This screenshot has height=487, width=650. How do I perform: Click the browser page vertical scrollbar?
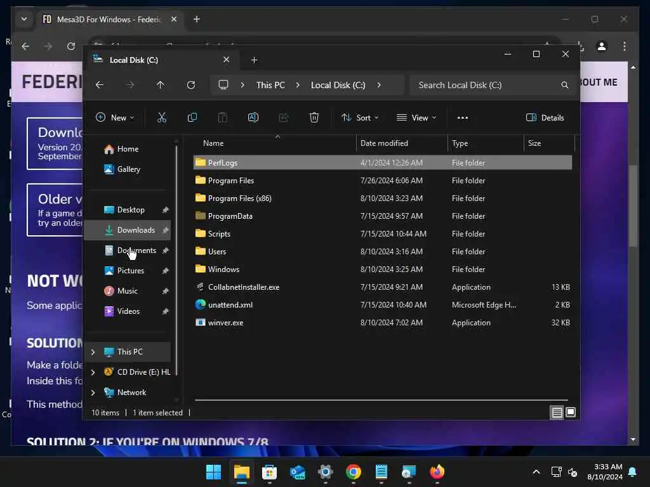pos(633,206)
